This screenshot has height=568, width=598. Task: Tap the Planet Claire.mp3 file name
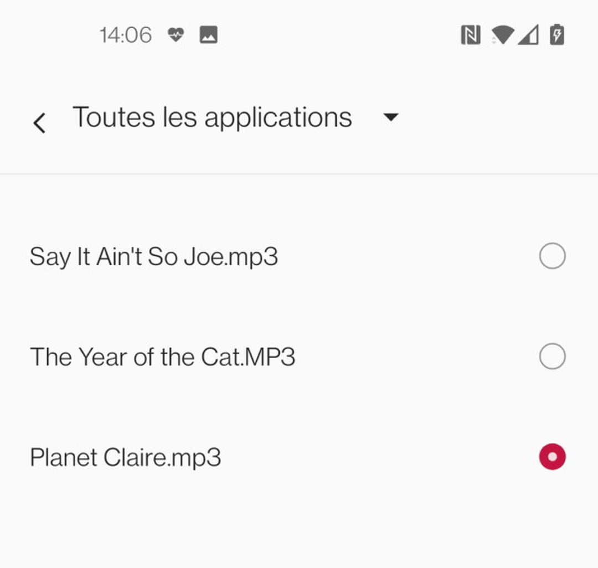pyautogui.click(x=125, y=458)
